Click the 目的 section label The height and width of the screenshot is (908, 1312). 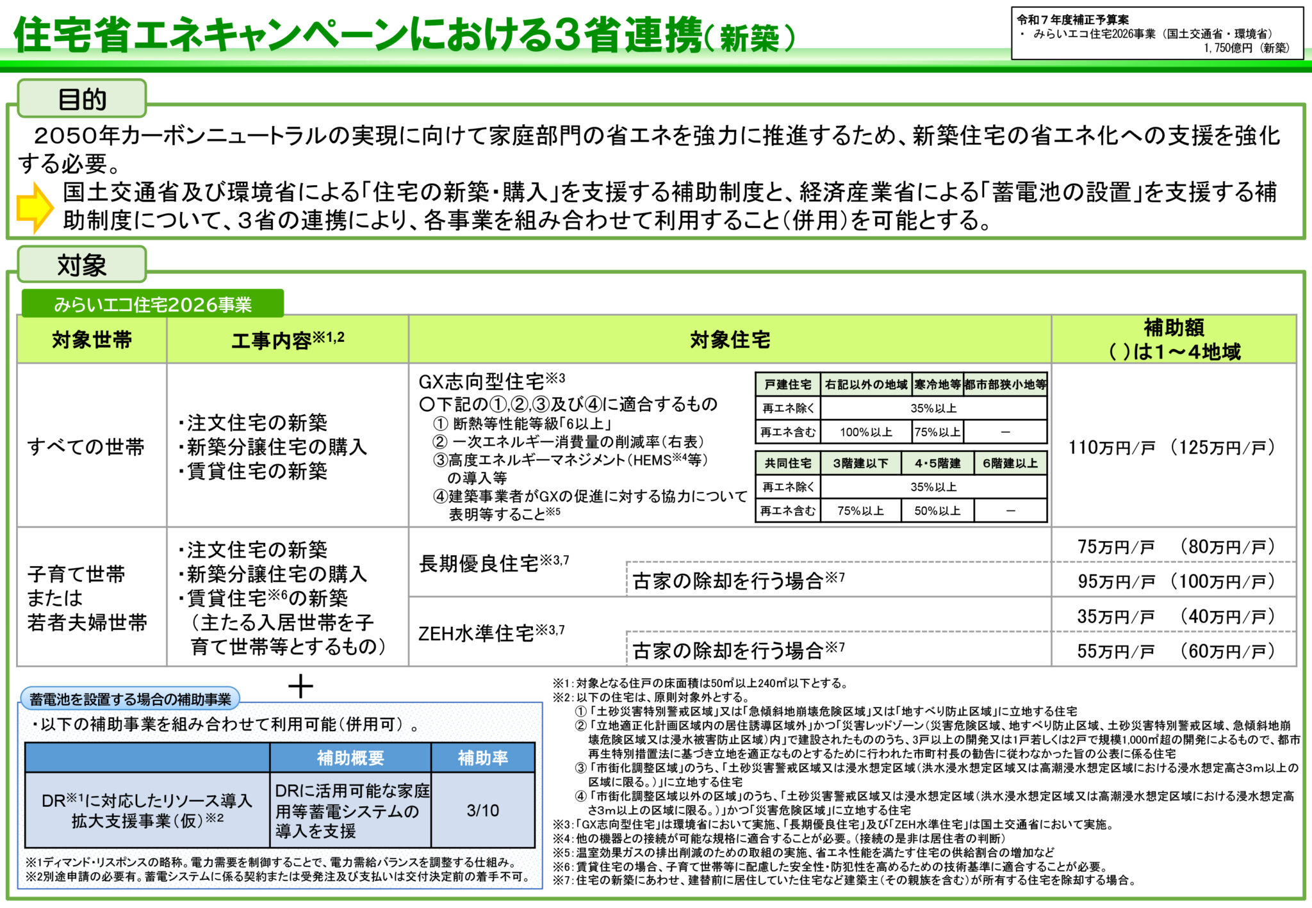pyautogui.click(x=82, y=99)
